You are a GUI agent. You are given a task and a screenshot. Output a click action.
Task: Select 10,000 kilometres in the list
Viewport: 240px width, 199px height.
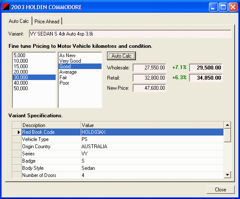(34, 61)
